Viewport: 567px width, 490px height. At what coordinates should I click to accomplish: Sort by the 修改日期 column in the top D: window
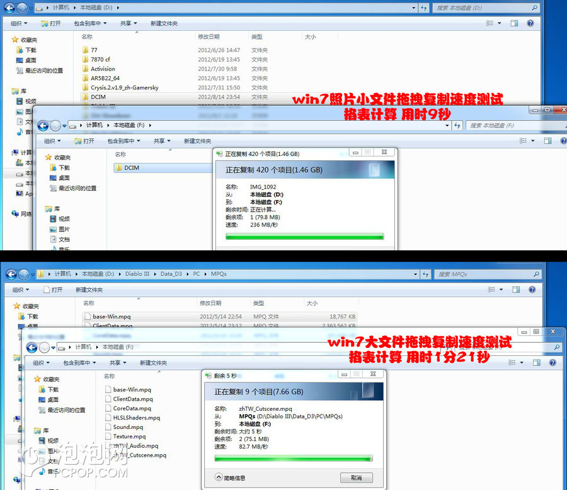209,37
